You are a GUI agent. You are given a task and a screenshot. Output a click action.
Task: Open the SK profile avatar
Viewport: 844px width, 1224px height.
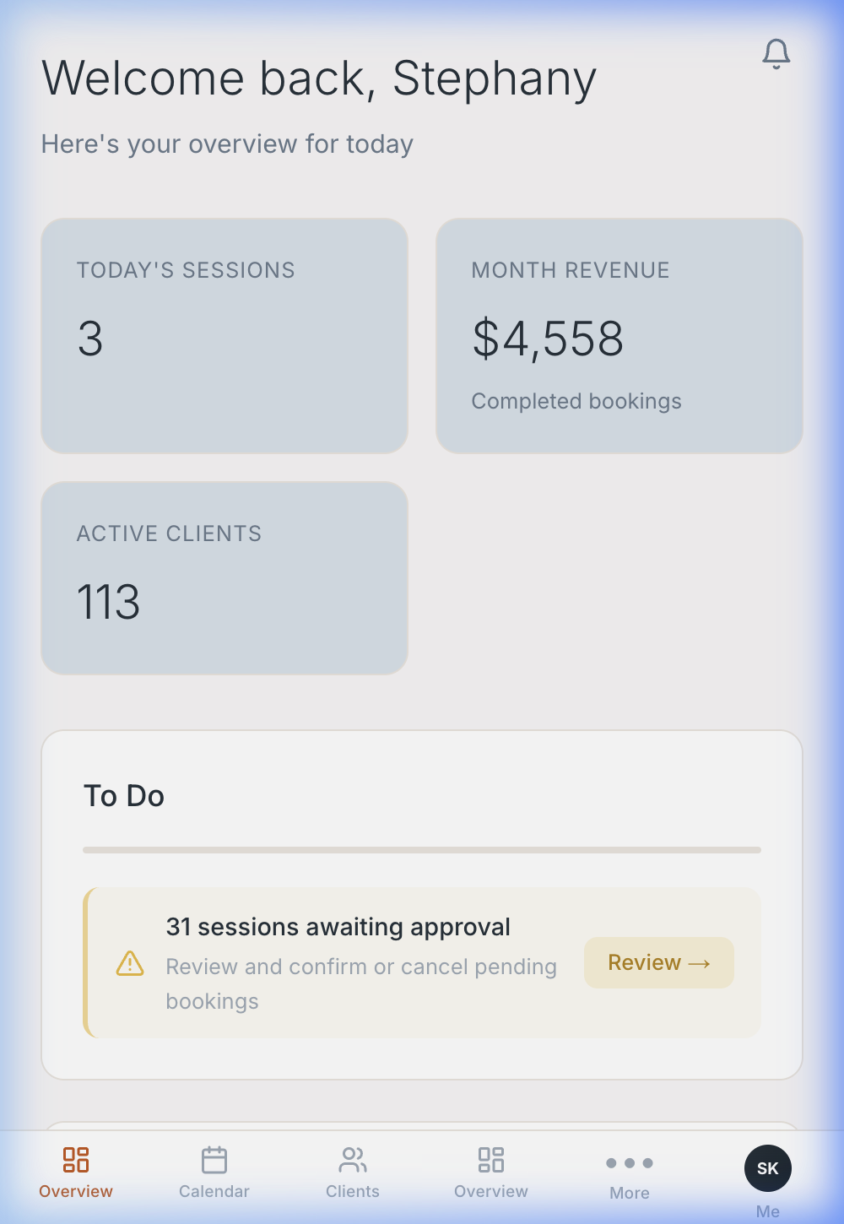tap(767, 1167)
